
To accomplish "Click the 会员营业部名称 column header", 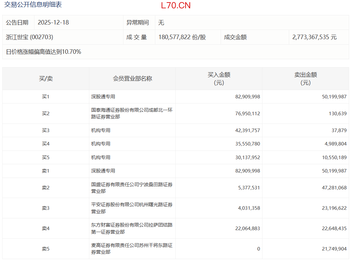I will point(132,79).
